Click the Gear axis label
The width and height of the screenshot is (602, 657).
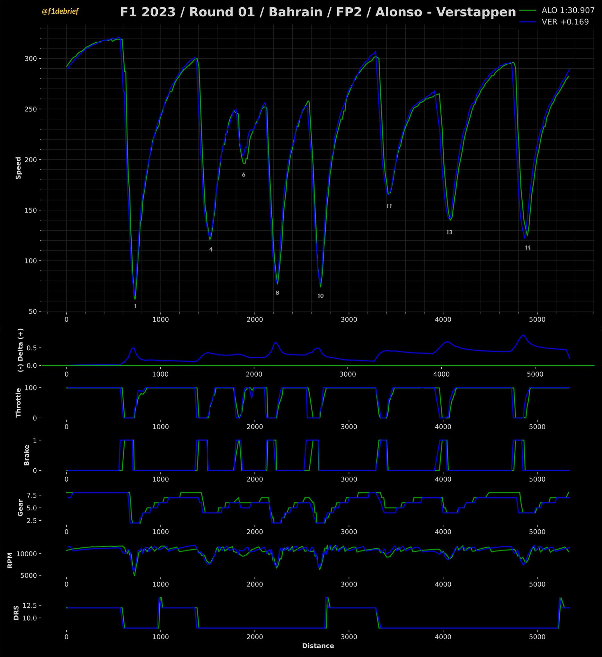point(20,508)
